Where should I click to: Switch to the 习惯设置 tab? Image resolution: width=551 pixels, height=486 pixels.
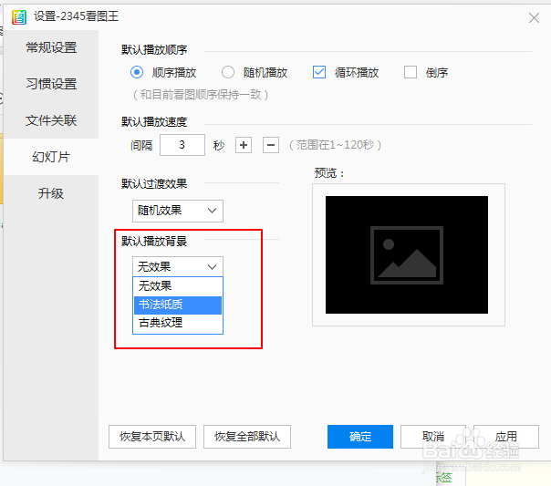(51, 84)
